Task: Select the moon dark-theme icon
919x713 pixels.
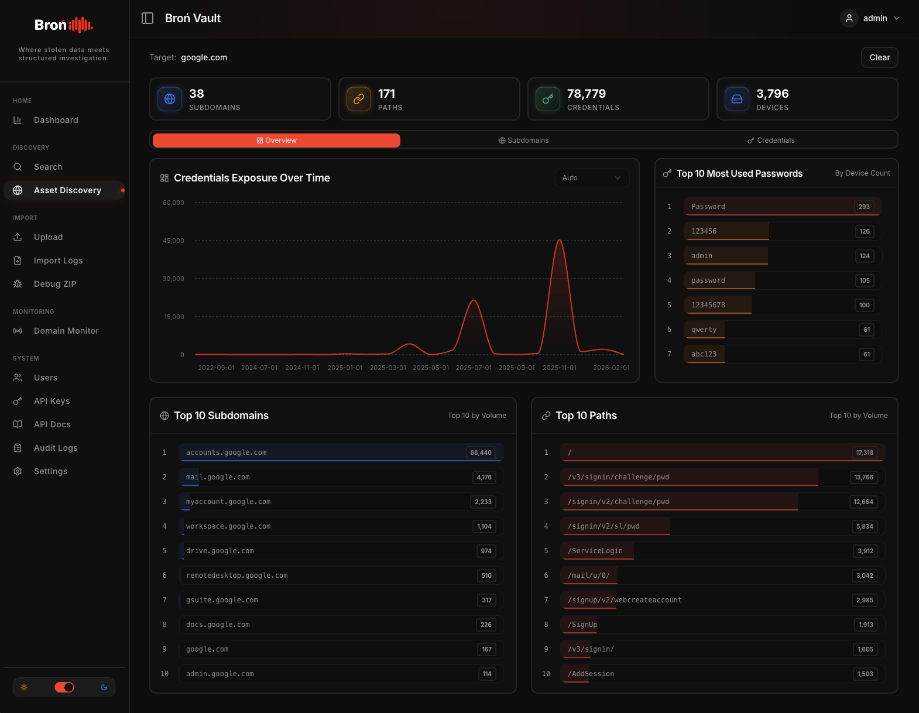Action: (x=104, y=687)
